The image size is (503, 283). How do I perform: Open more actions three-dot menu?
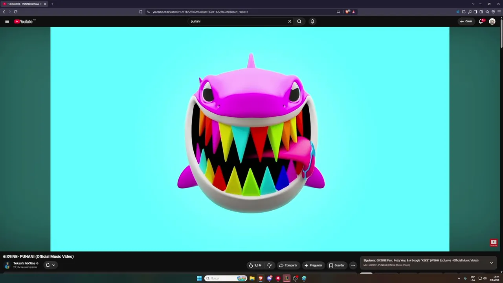353,265
